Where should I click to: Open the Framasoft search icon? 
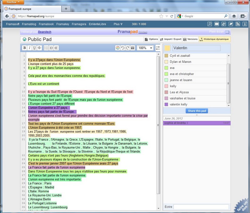(210, 24)
